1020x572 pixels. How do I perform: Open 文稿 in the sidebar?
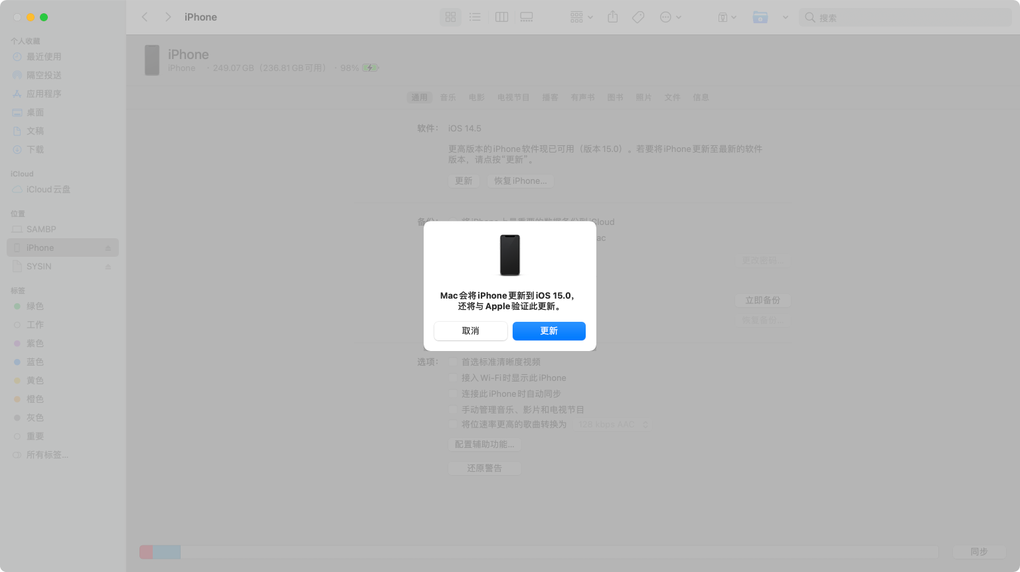click(x=62, y=131)
